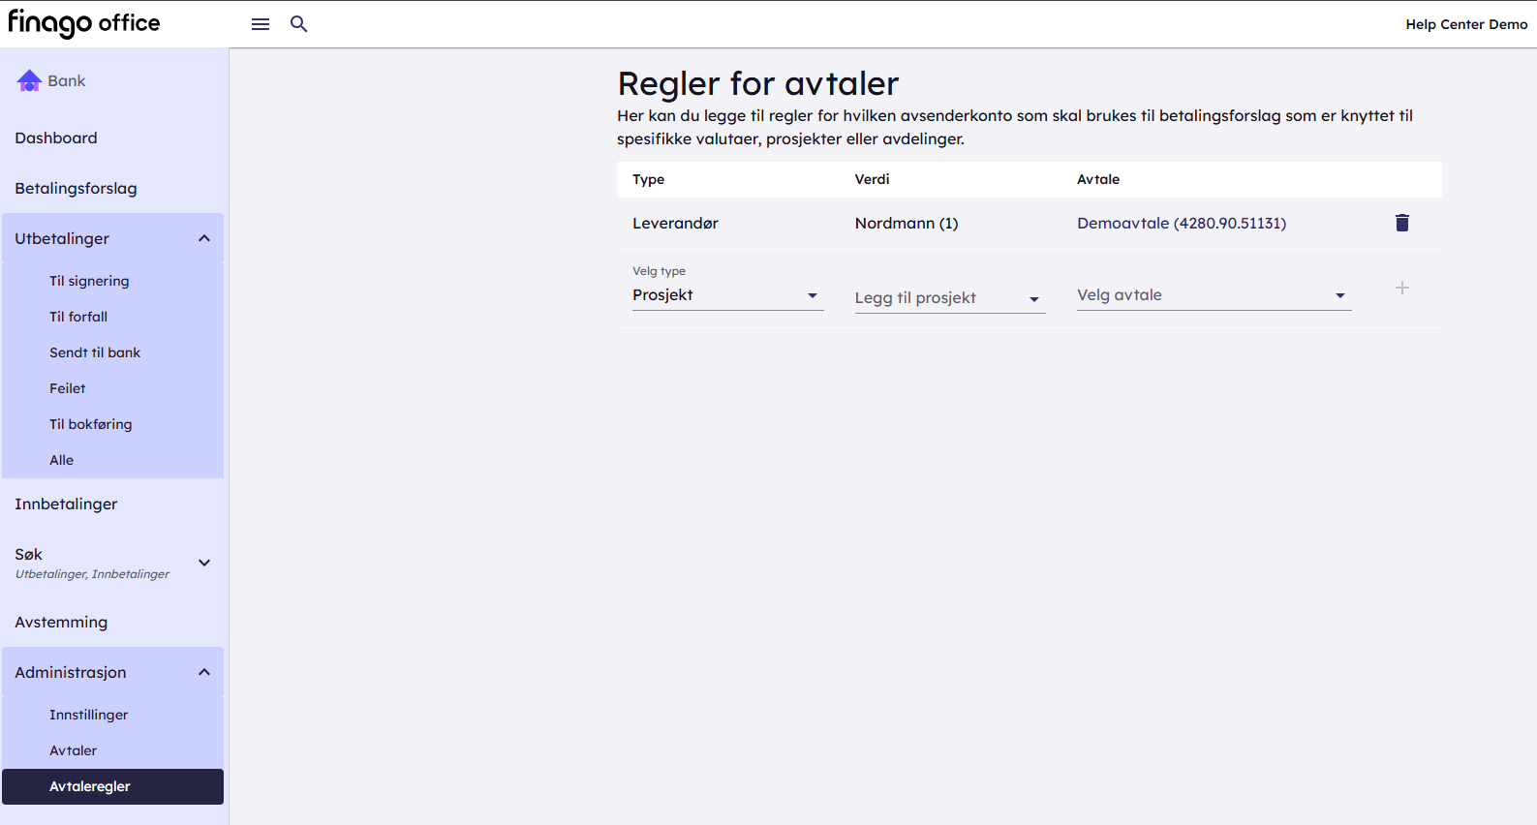This screenshot has width=1537, height=825.
Task: Open Betalingsforslag in sidebar
Action: point(76,188)
